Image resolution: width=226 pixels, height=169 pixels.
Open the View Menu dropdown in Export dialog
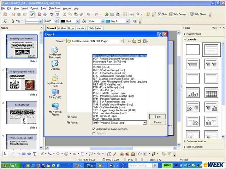145,41
